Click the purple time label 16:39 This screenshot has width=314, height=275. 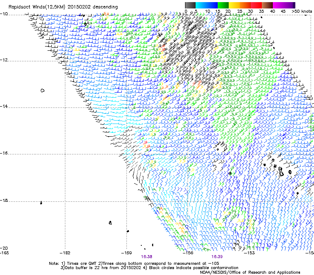(217, 257)
